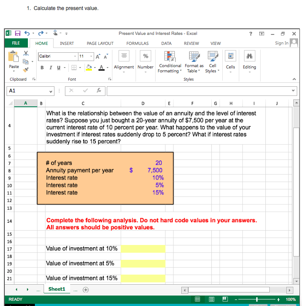Open the font name Calibri dropdown
Viewport: 302px width, 306px height.
75,56
